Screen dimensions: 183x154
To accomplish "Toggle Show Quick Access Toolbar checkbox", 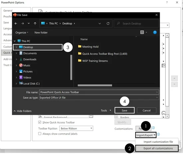I will 40,122.
